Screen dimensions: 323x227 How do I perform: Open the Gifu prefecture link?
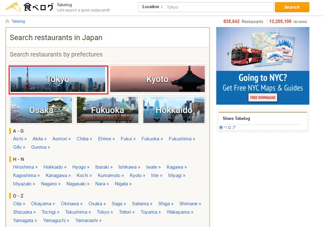19,147
